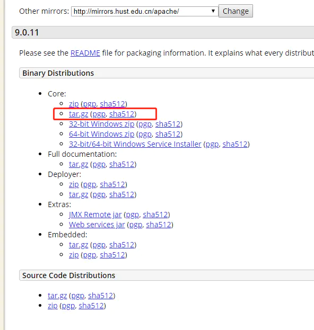Viewport: 314px width, 330px height.
Task: Open sha512 for Full documentation tar.gz
Action: click(122, 164)
